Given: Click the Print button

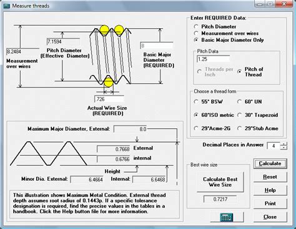Looking at the screenshot, I should point(270,203).
